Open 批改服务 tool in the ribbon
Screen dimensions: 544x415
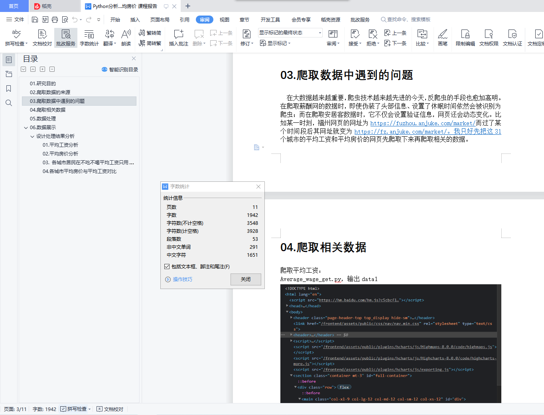[66, 38]
